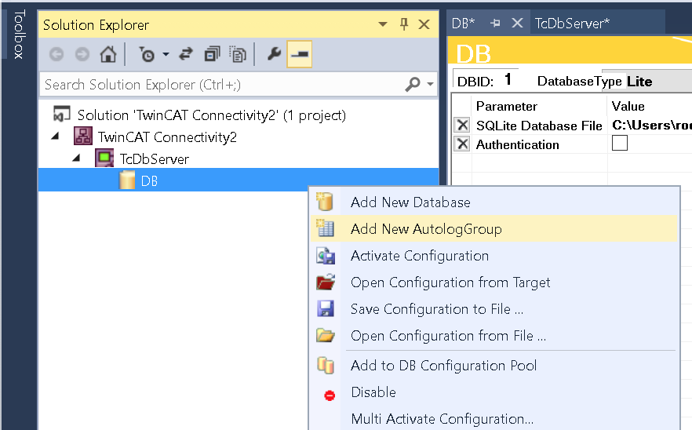692x430 pixels.
Task: Click the search magnifier icon
Action: point(413,84)
